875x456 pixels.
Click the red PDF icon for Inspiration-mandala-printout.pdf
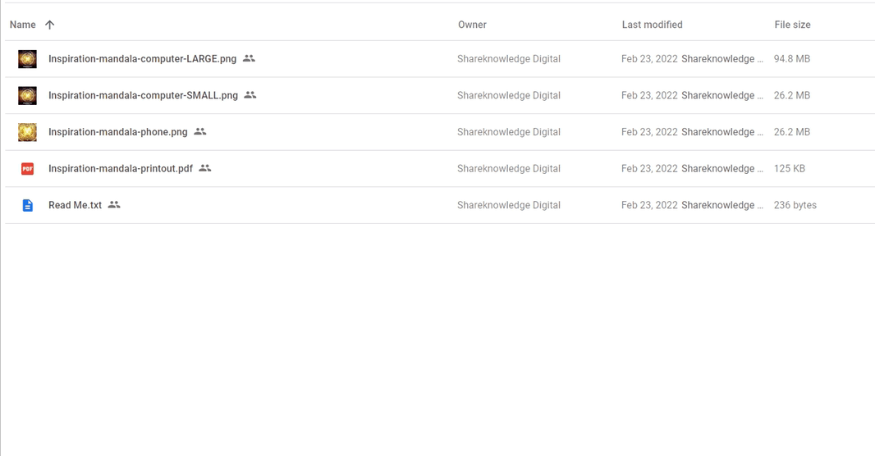point(27,168)
